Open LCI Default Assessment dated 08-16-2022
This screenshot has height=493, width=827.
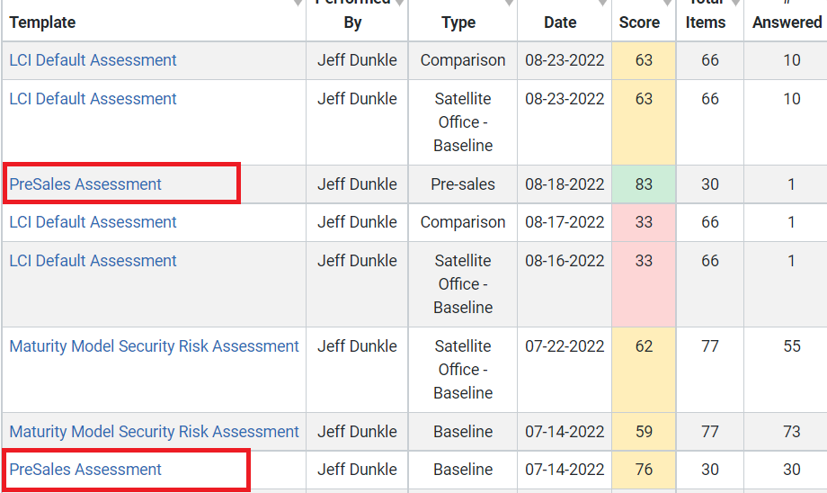(x=93, y=261)
